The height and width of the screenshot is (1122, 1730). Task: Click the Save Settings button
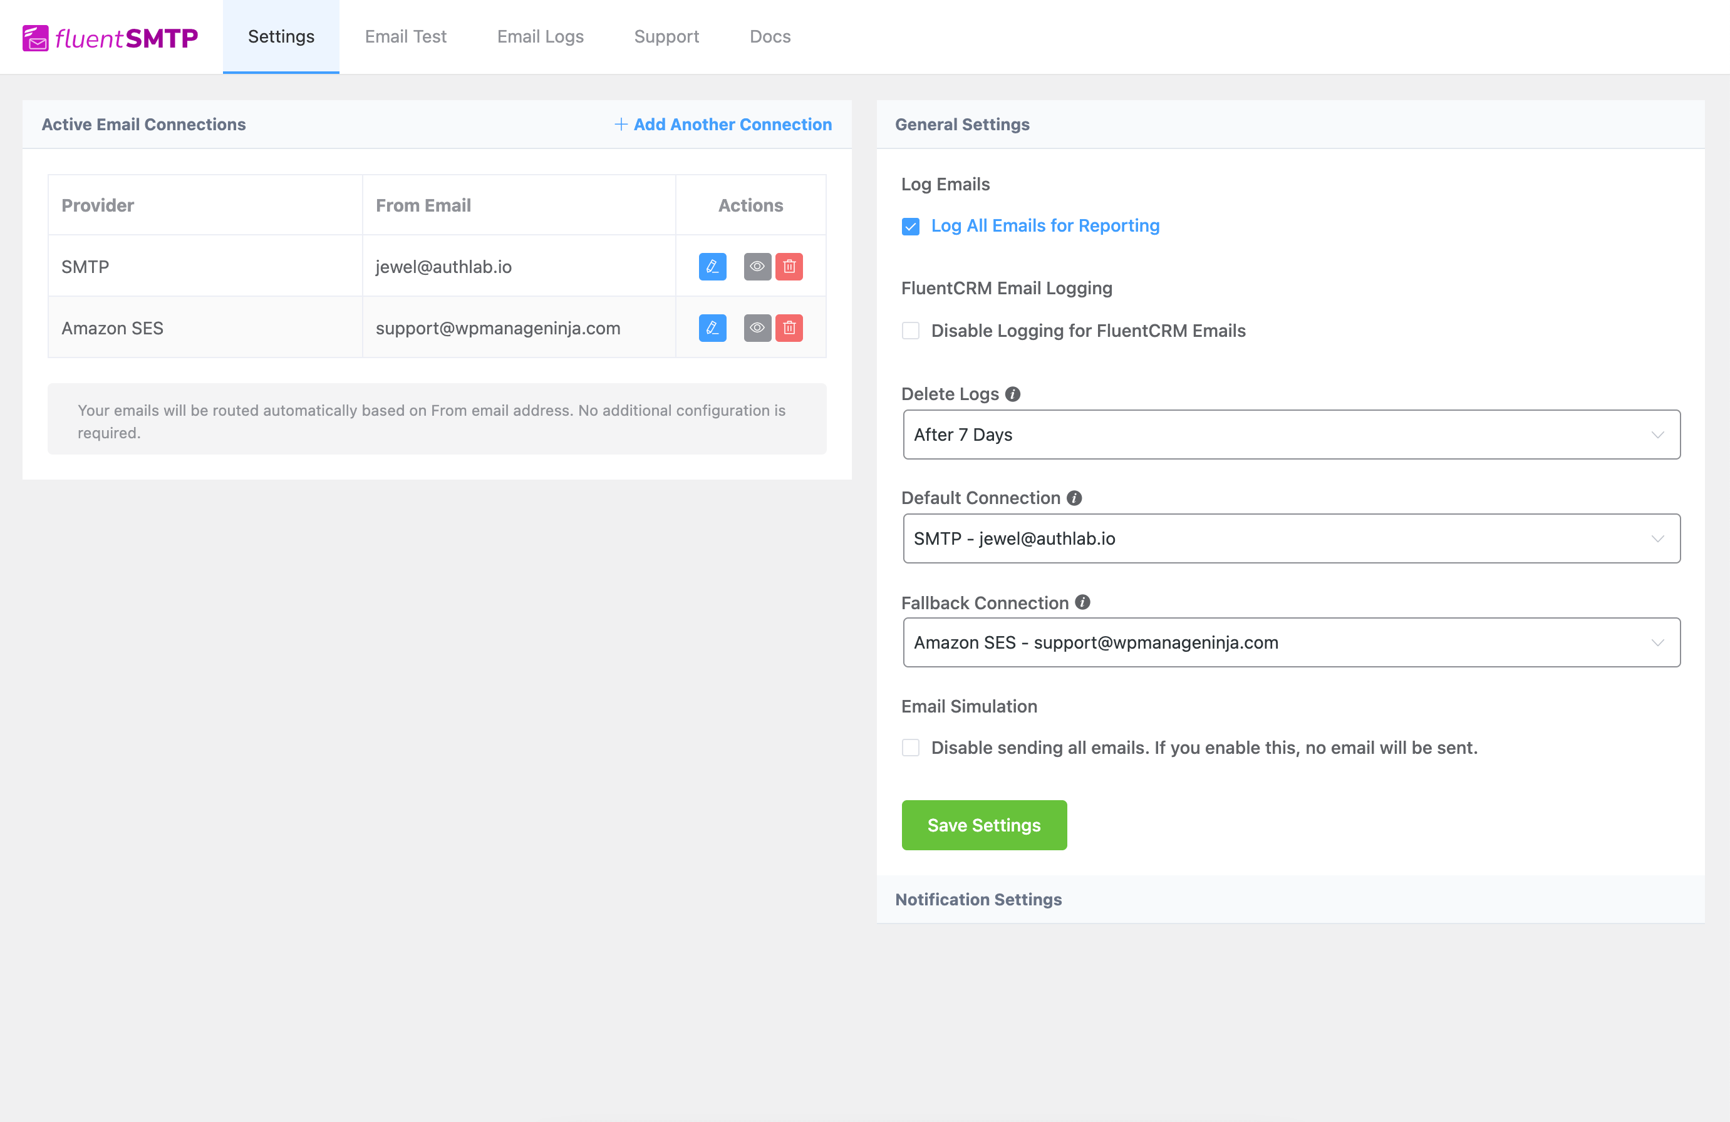point(983,825)
